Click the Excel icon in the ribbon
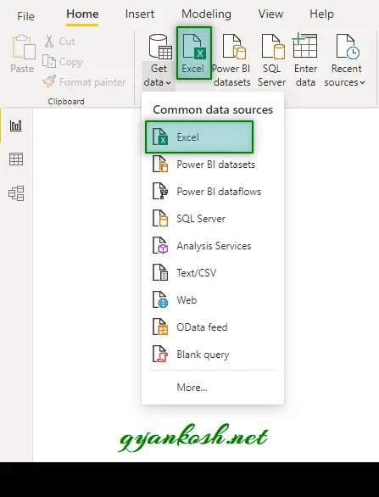Viewport: 379px width, 497px height. pos(194,47)
